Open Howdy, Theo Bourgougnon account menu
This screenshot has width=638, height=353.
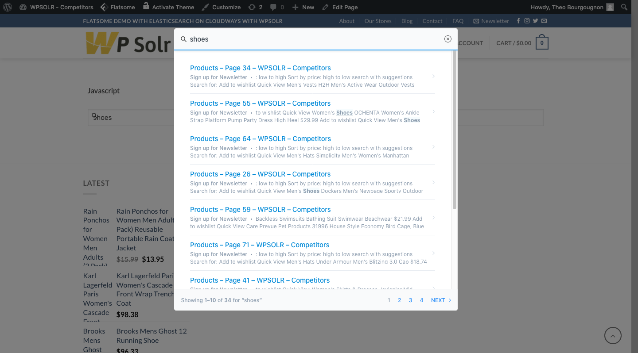(x=572, y=7)
